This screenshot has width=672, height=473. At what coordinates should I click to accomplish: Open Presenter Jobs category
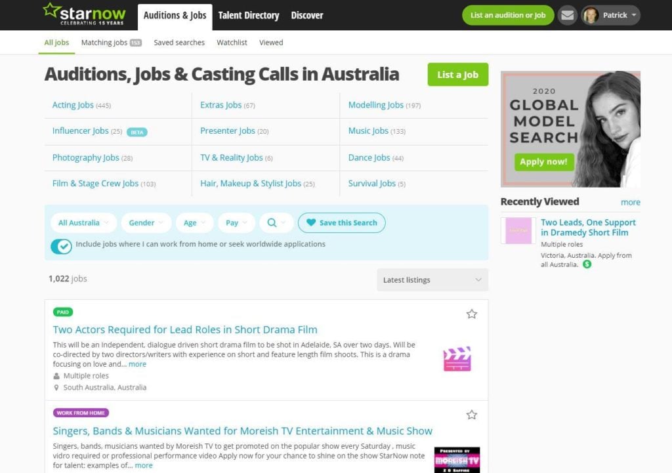pos(228,131)
